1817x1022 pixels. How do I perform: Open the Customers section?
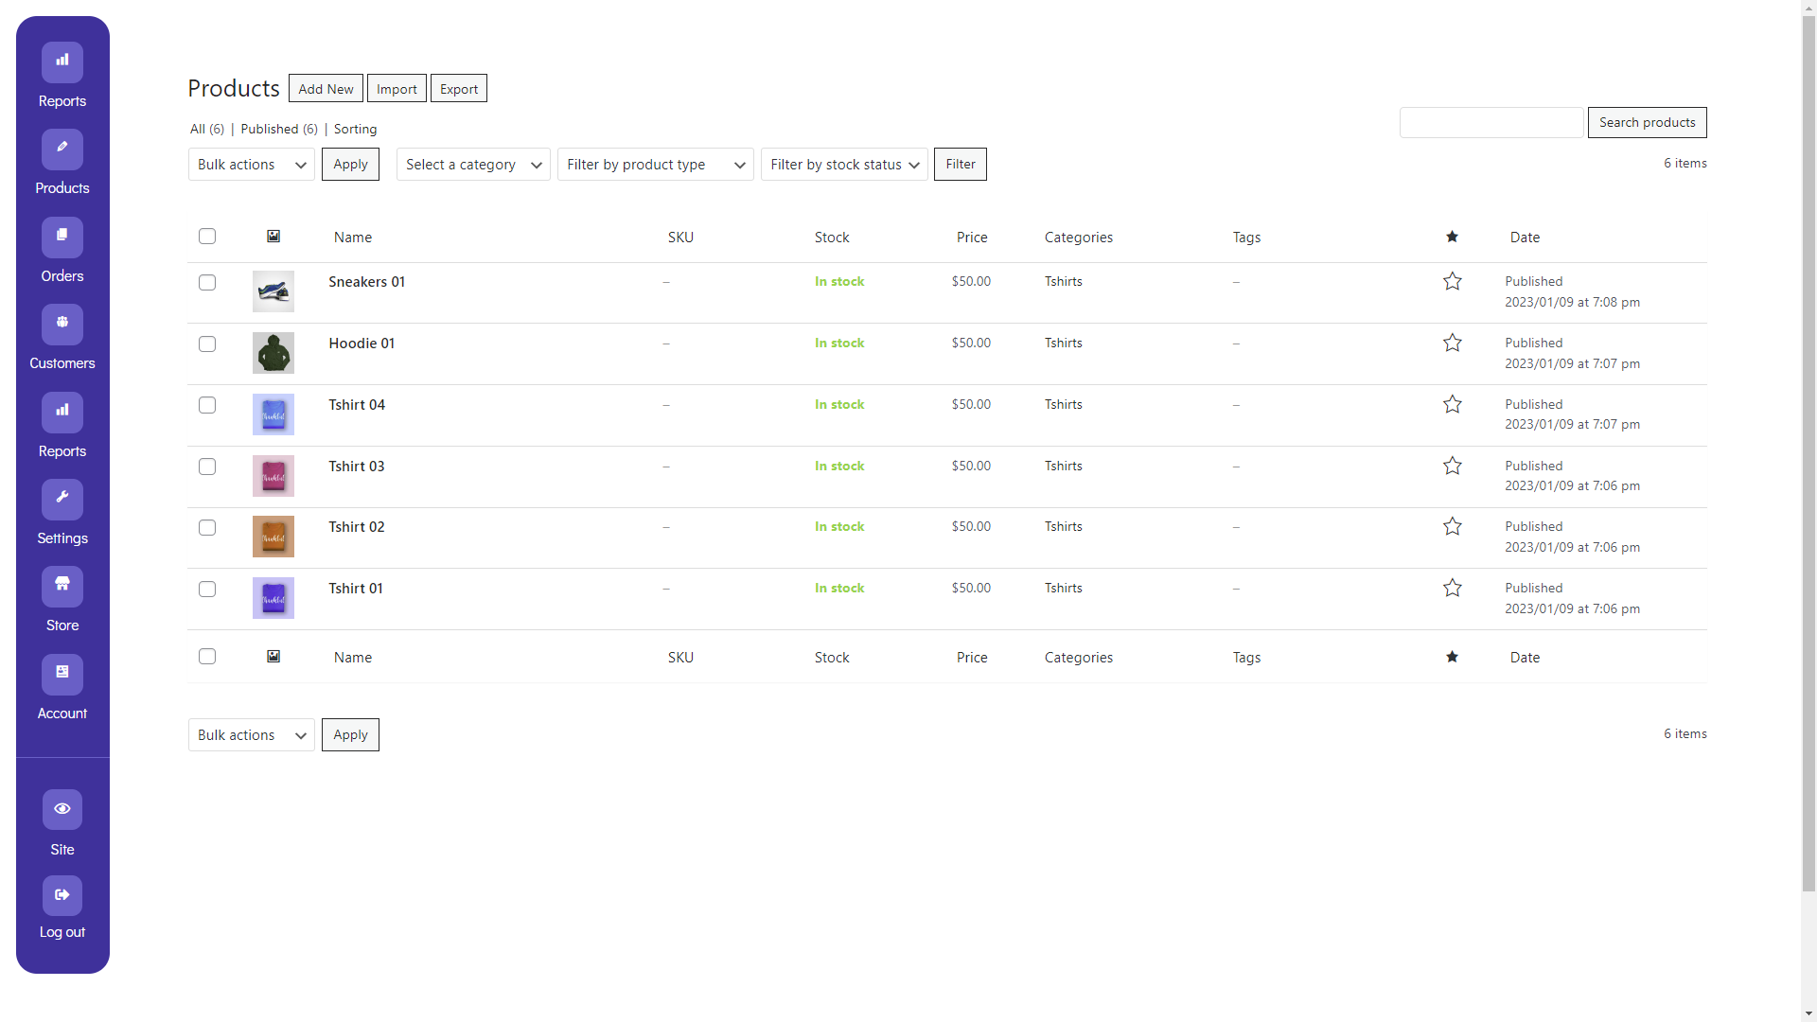tap(62, 338)
